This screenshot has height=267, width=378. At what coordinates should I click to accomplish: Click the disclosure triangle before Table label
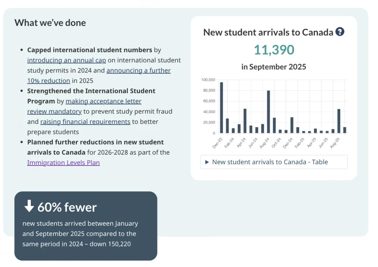[x=207, y=162]
